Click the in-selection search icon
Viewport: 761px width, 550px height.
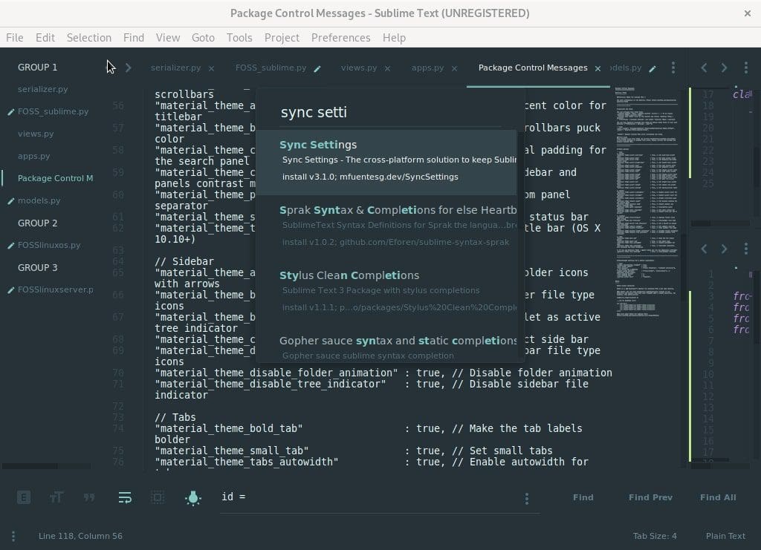[158, 497]
